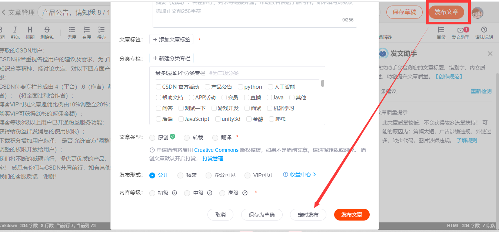This screenshot has height=232, width=499.
Task: Choose 公开 publish visibility
Action: 152,175
